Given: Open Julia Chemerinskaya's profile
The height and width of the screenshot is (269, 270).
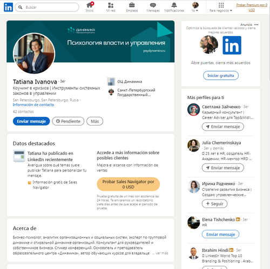Looking at the screenshot, I should 221,143.
